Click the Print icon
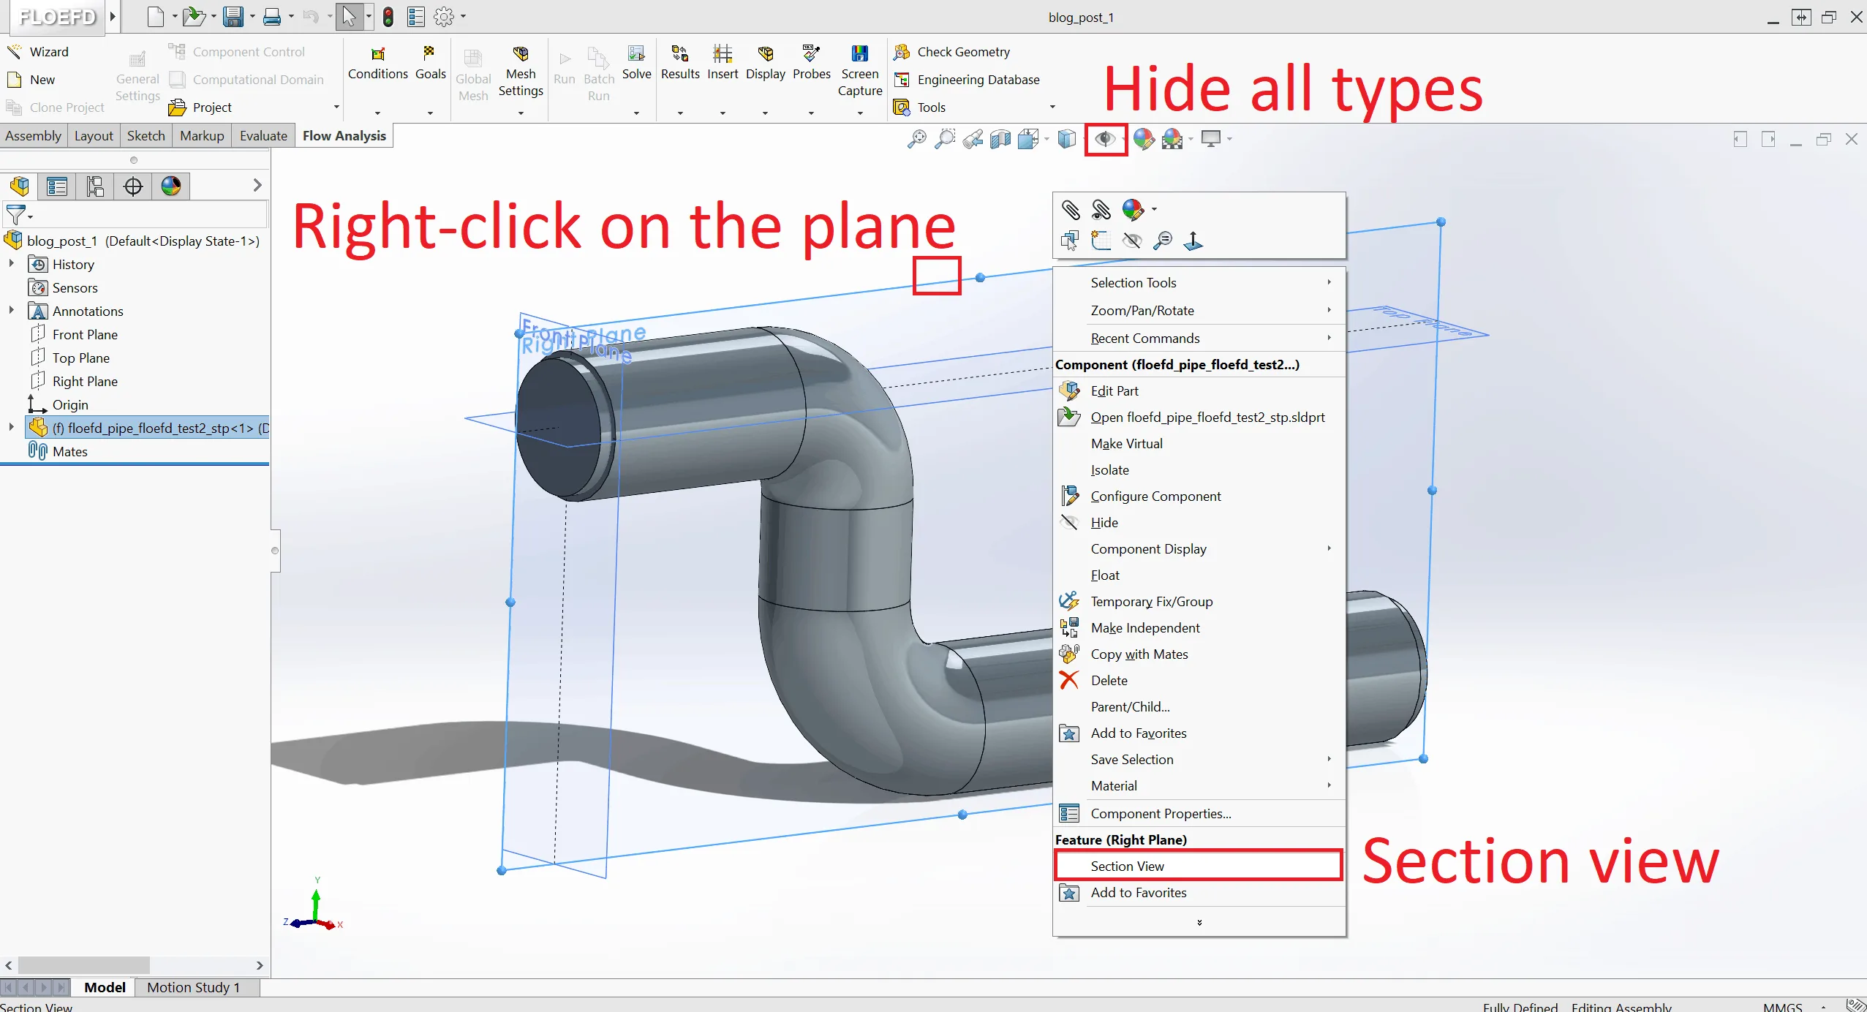The image size is (1867, 1012). tap(272, 17)
